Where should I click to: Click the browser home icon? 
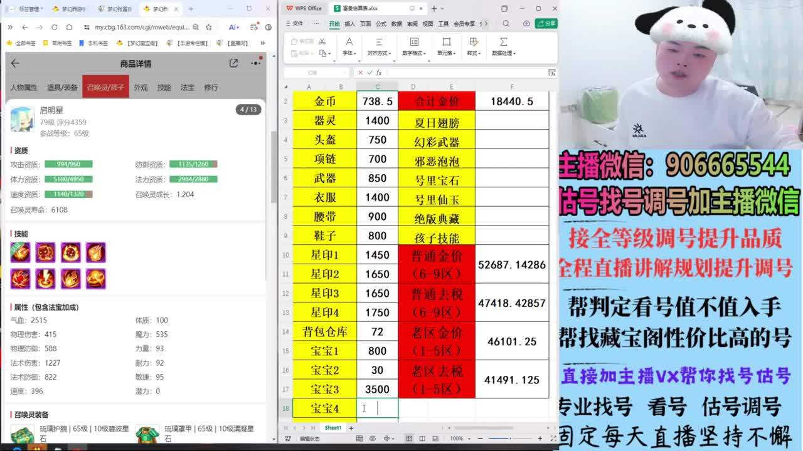[x=70, y=28]
